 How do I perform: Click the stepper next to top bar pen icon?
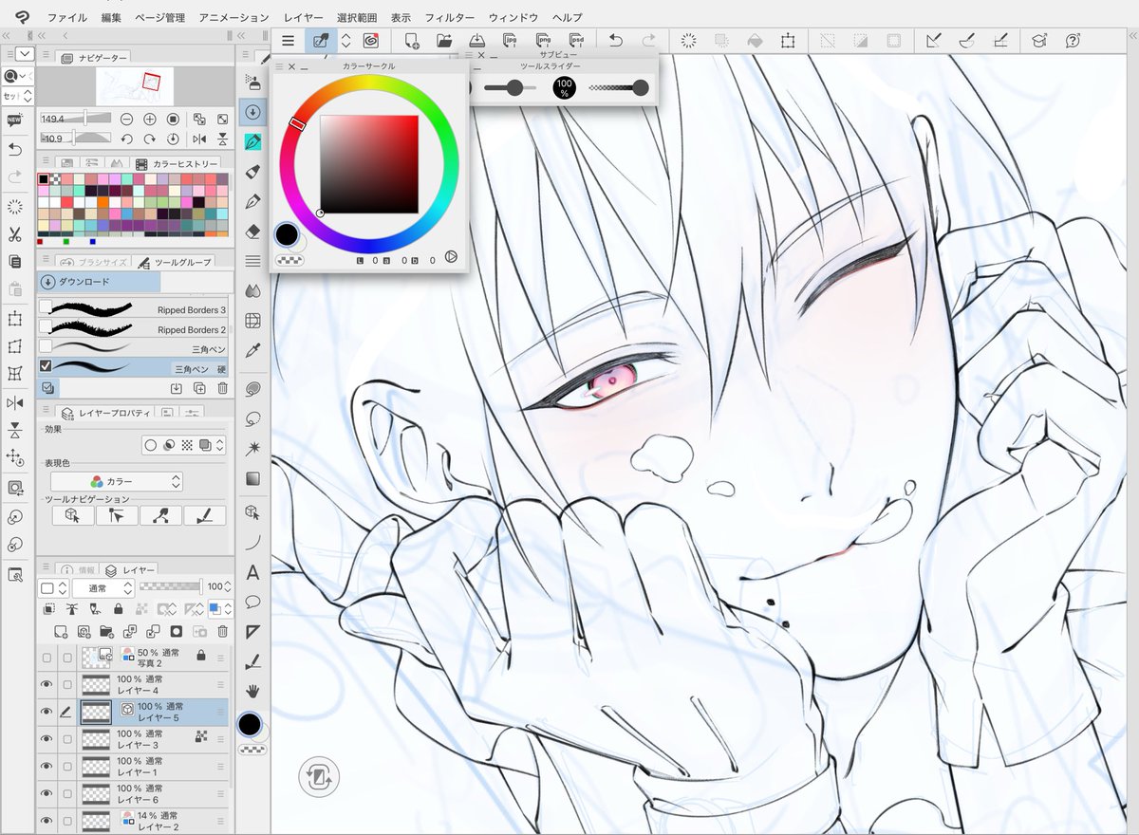pyautogui.click(x=346, y=41)
